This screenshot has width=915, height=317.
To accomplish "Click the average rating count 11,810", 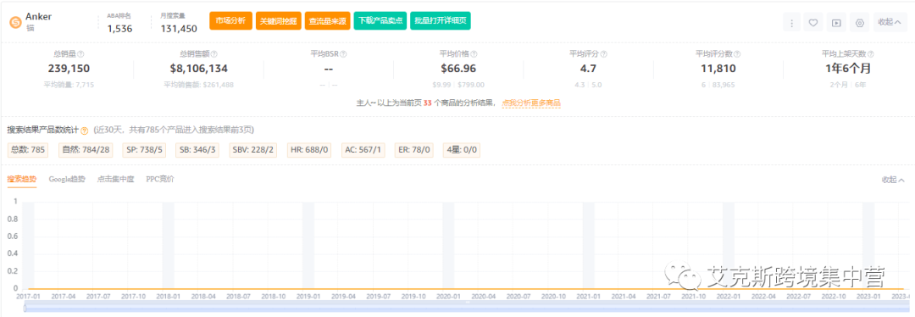I will [x=718, y=69].
